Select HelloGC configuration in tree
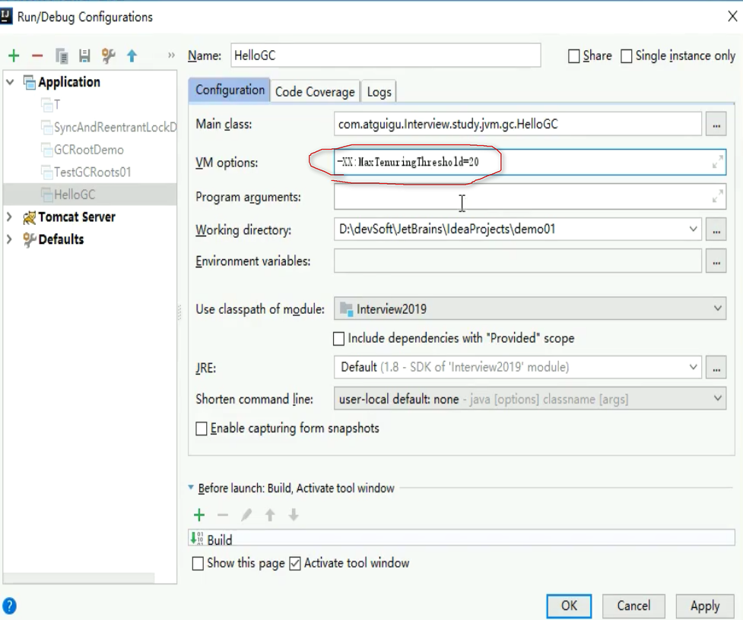 point(90,195)
